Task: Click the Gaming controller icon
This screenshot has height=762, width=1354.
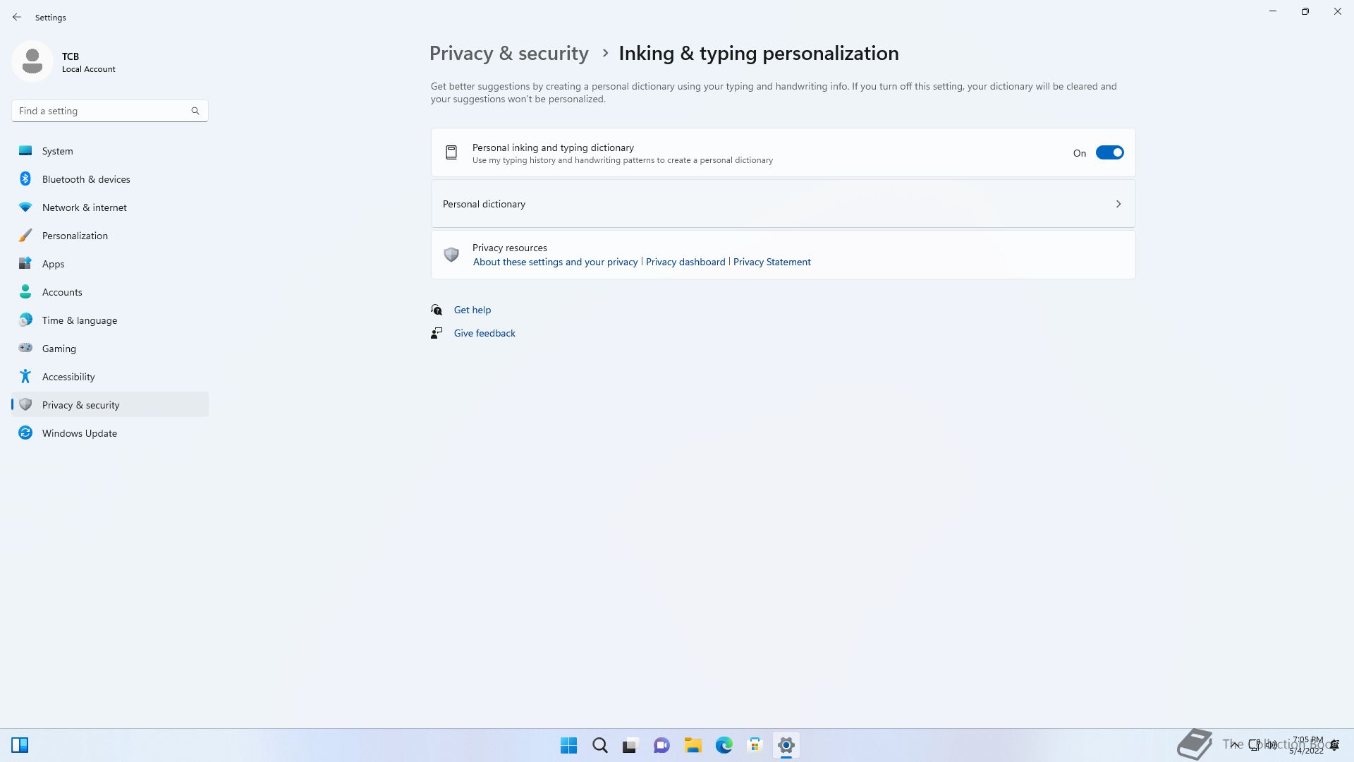Action: pyautogui.click(x=25, y=348)
